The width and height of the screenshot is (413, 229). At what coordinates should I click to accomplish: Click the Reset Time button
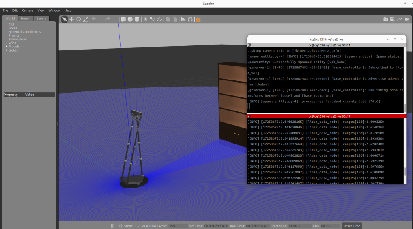(x=351, y=226)
